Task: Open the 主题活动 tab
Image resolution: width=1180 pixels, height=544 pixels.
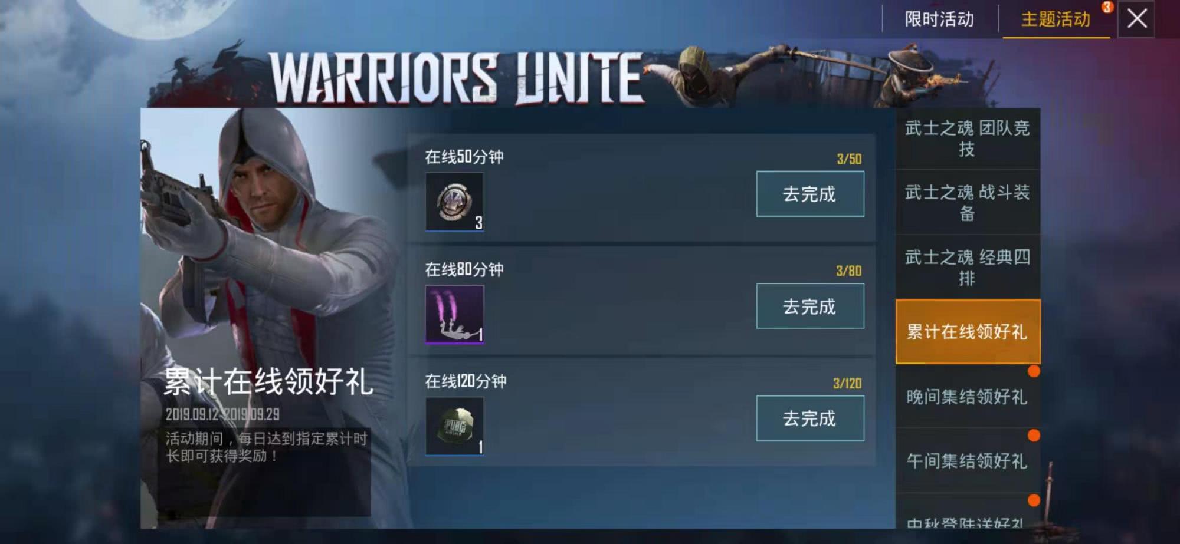Action: [x=1056, y=19]
